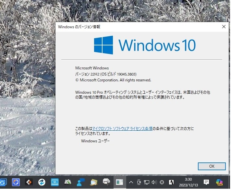Click the 'Windows のバージョン情報' dialog title

(79, 27)
